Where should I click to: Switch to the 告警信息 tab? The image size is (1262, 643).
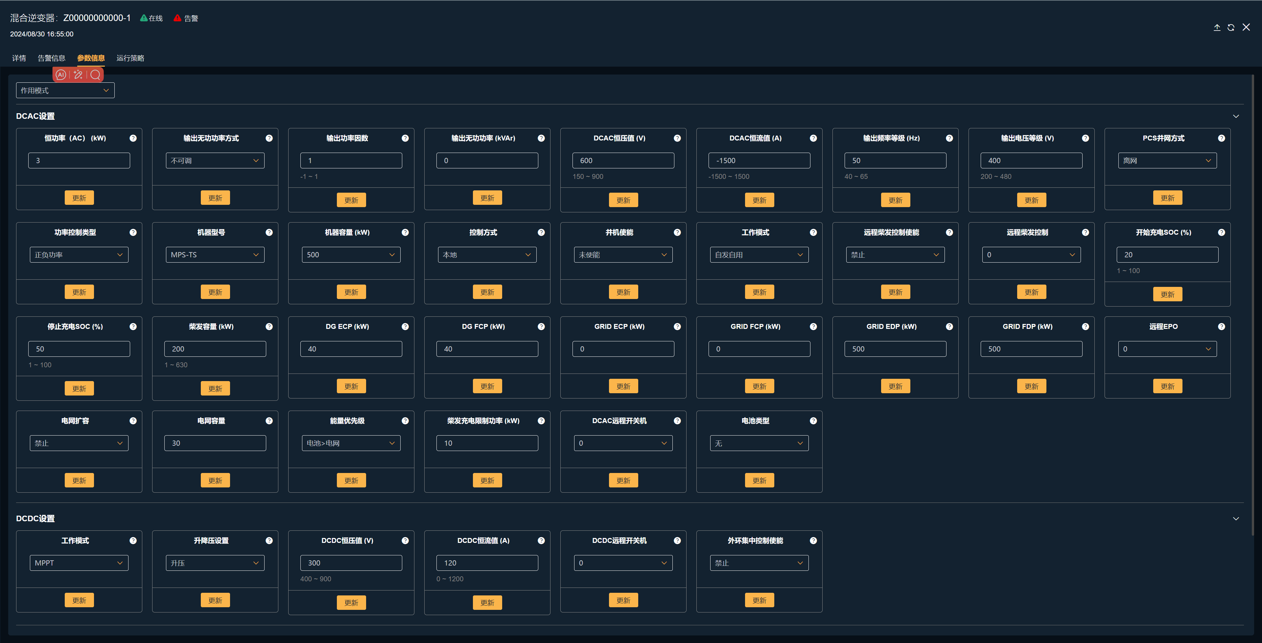(x=52, y=58)
